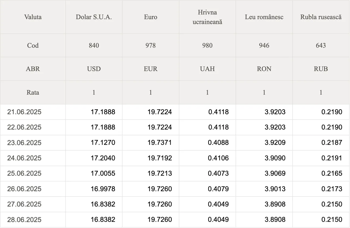
Task: Click UAH rate 0.4106
Action: (x=218, y=158)
